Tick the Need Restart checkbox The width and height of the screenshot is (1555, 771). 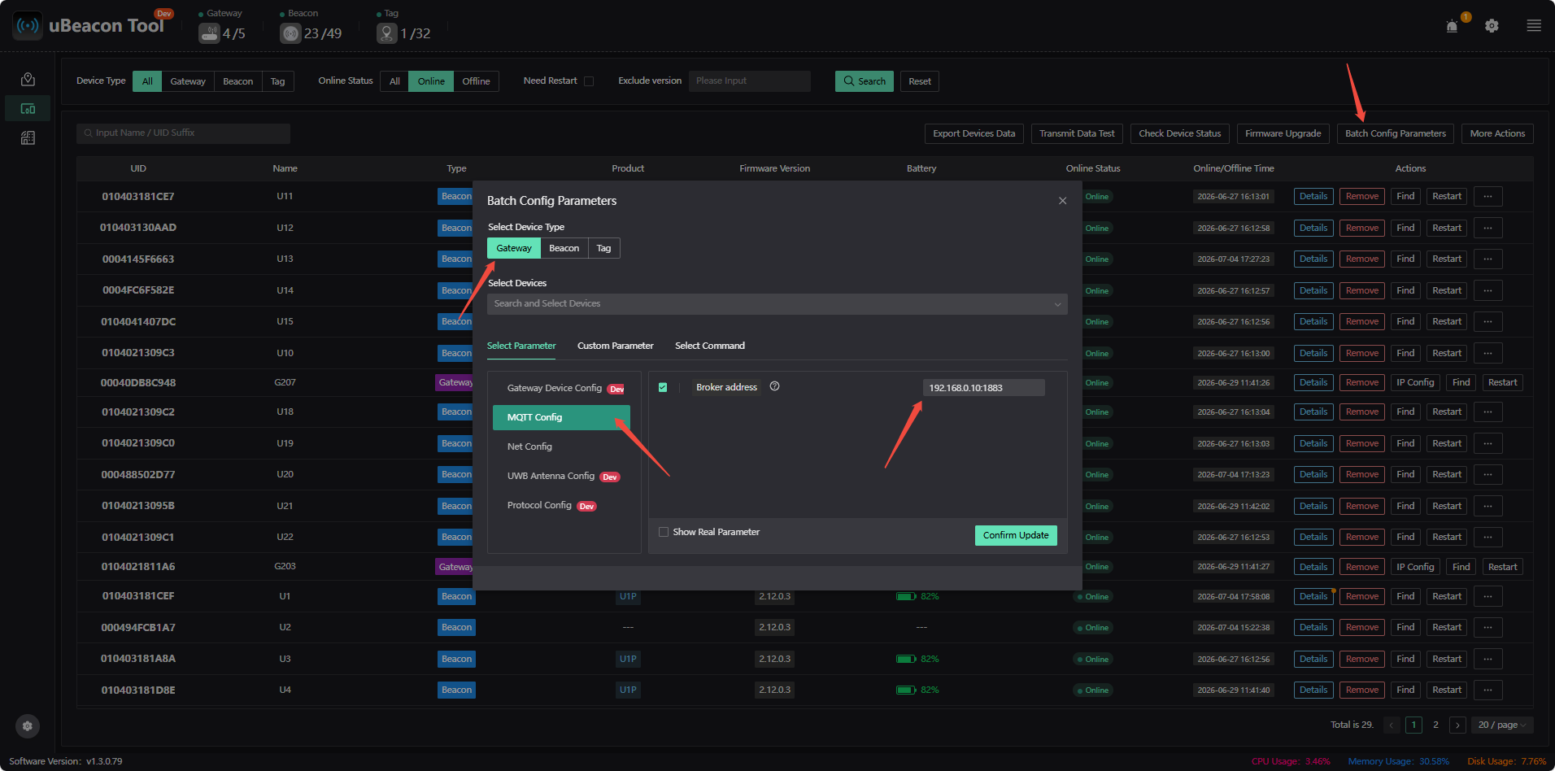[589, 81]
